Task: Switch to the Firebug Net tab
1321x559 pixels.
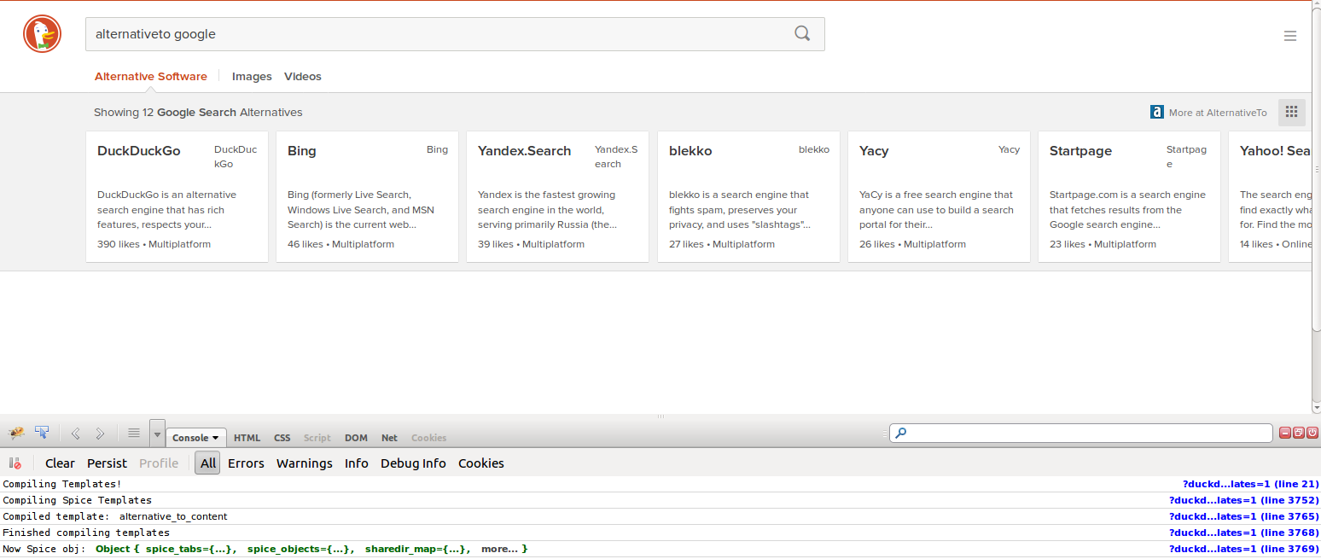Action: (389, 438)
